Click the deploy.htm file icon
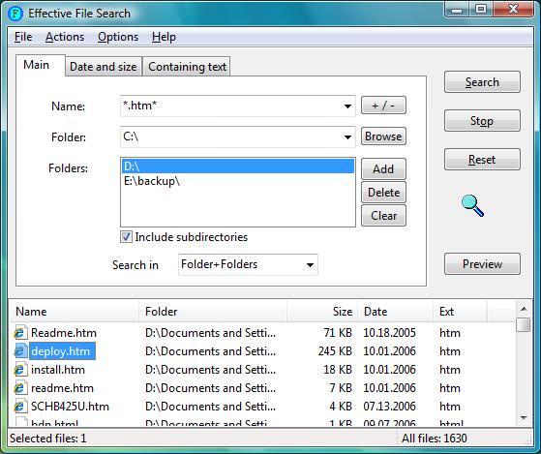 [20, 351]
